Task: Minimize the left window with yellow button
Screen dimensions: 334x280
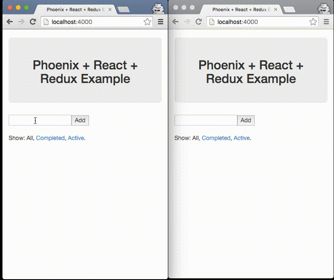Action: (18, 8)
